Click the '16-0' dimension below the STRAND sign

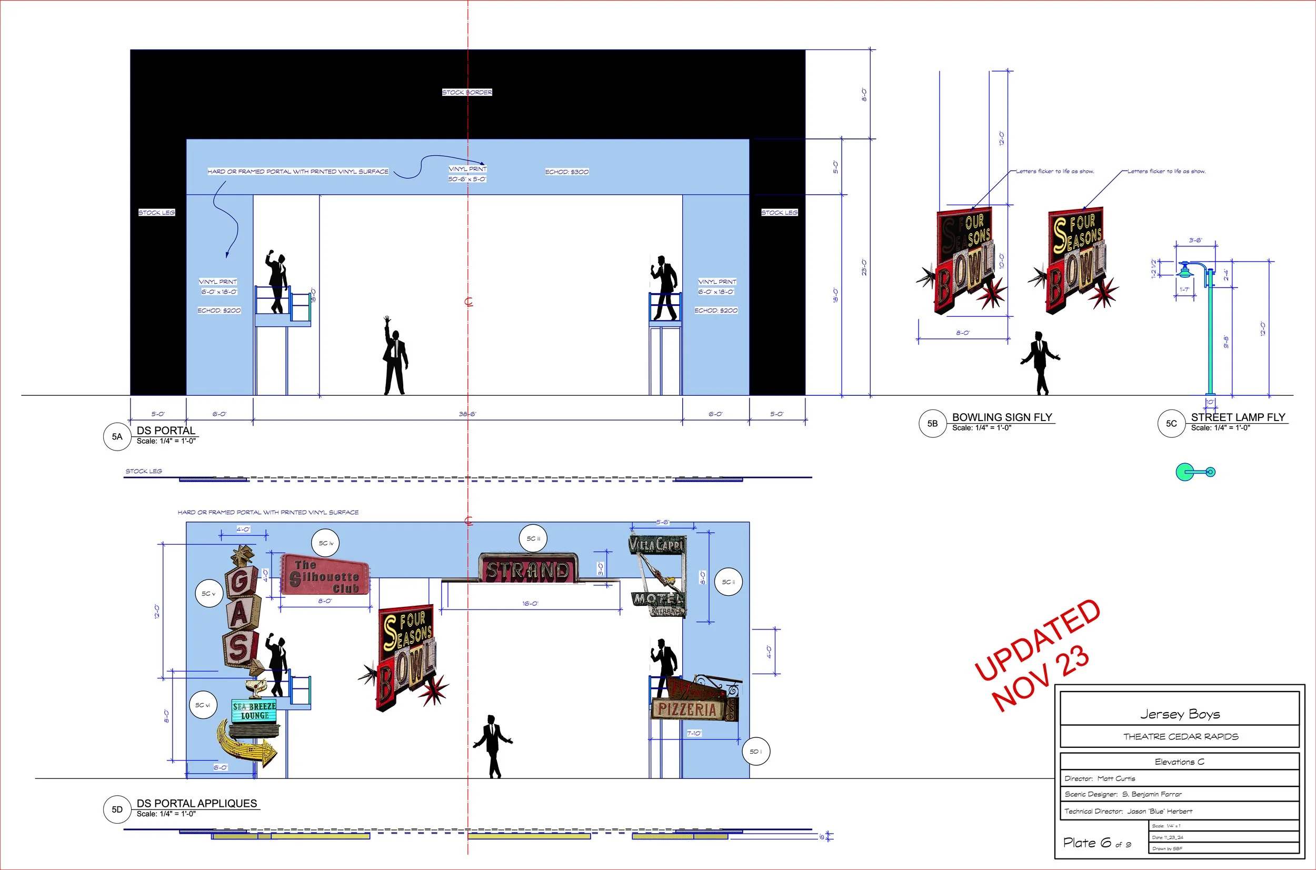[530, 603]
